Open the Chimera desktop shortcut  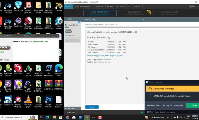click(59, 6)
